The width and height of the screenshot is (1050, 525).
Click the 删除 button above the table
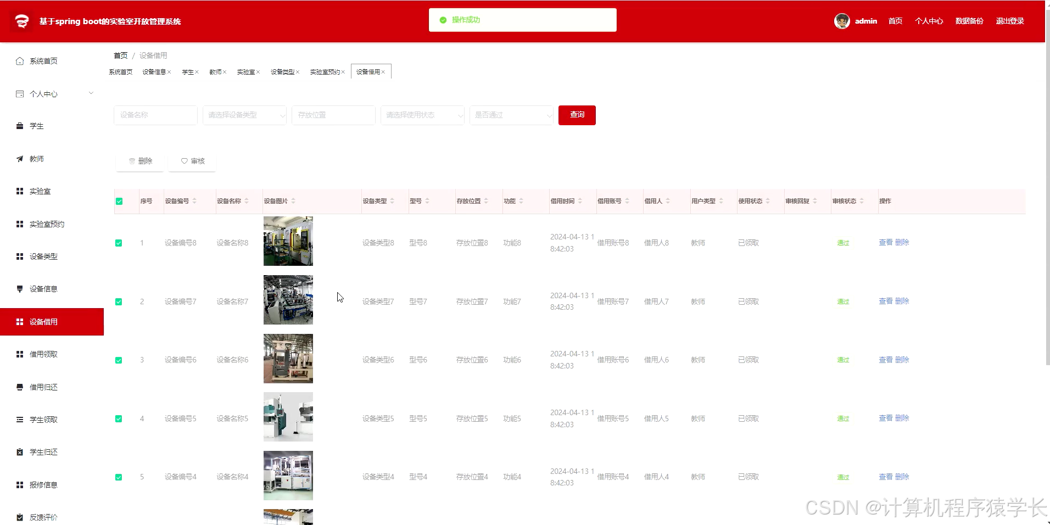tap(140, 161)
